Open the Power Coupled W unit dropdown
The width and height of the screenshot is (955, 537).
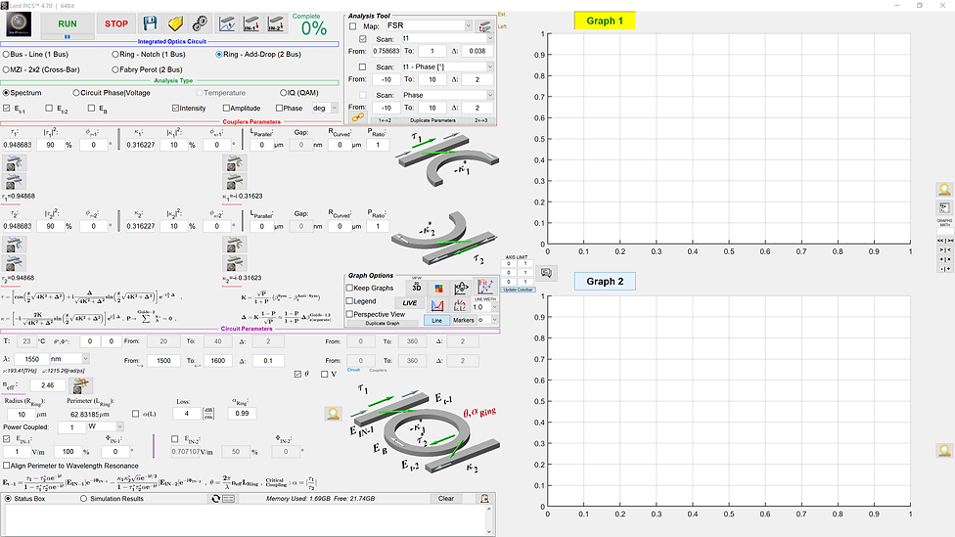119,426
